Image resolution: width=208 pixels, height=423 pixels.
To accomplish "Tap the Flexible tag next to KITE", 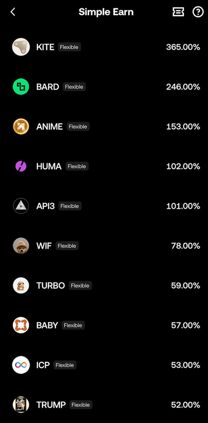I will (69, 47).
